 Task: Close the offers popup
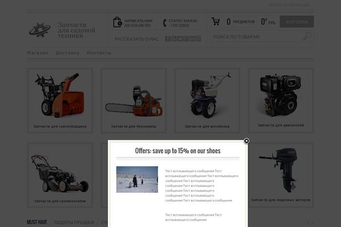point(246,141)
